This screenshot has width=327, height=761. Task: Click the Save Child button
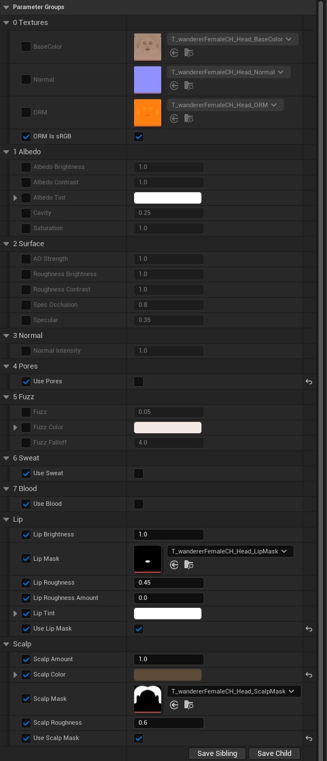coord(274,754)
